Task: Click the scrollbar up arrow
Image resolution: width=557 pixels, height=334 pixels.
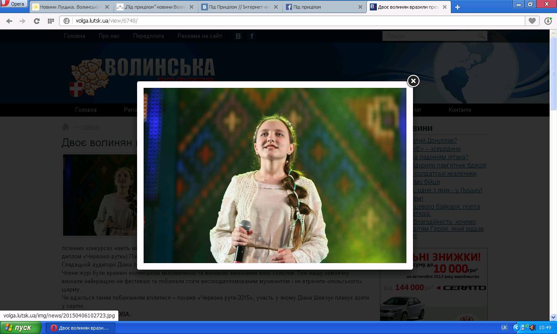Action: point(554,33)
